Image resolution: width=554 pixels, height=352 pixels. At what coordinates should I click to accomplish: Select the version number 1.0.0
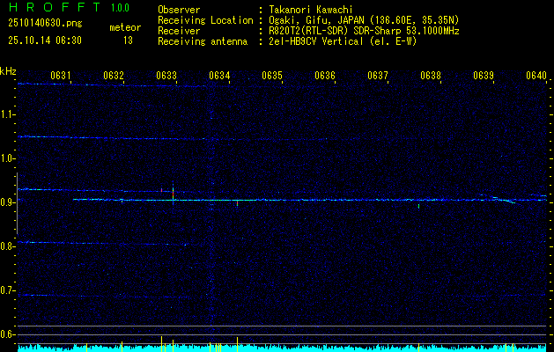(120, 8)
